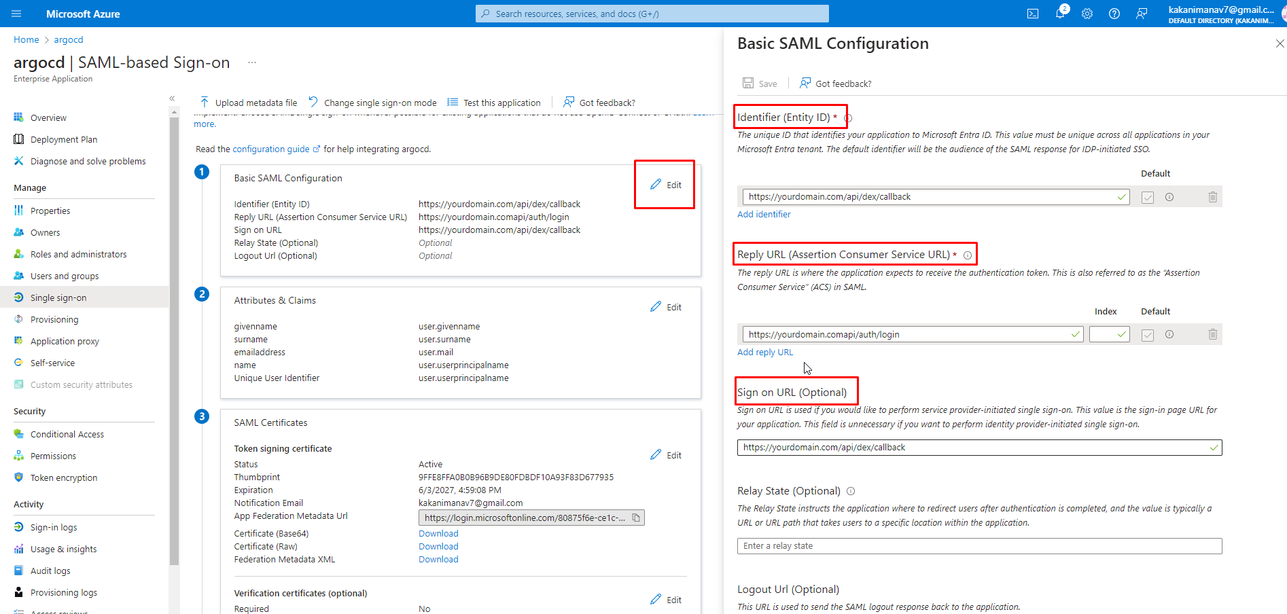
Task: Click Add reply URL link
Action: click(x=765, y=352)
